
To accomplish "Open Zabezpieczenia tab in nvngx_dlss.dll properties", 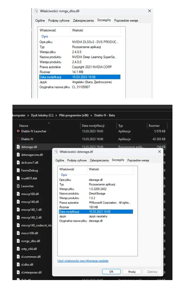I will [83, 20].
